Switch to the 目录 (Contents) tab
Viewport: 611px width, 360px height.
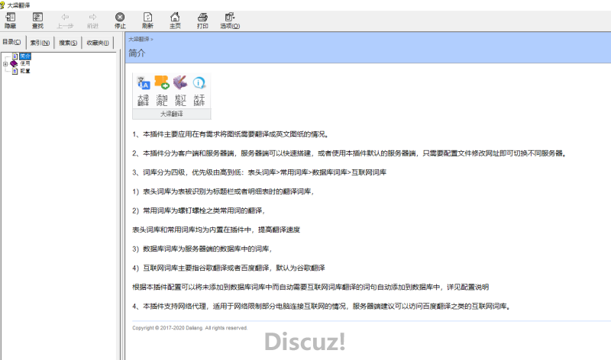[12, 43]
